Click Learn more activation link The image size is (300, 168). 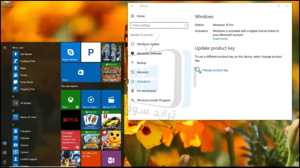[x=220, y=39]
